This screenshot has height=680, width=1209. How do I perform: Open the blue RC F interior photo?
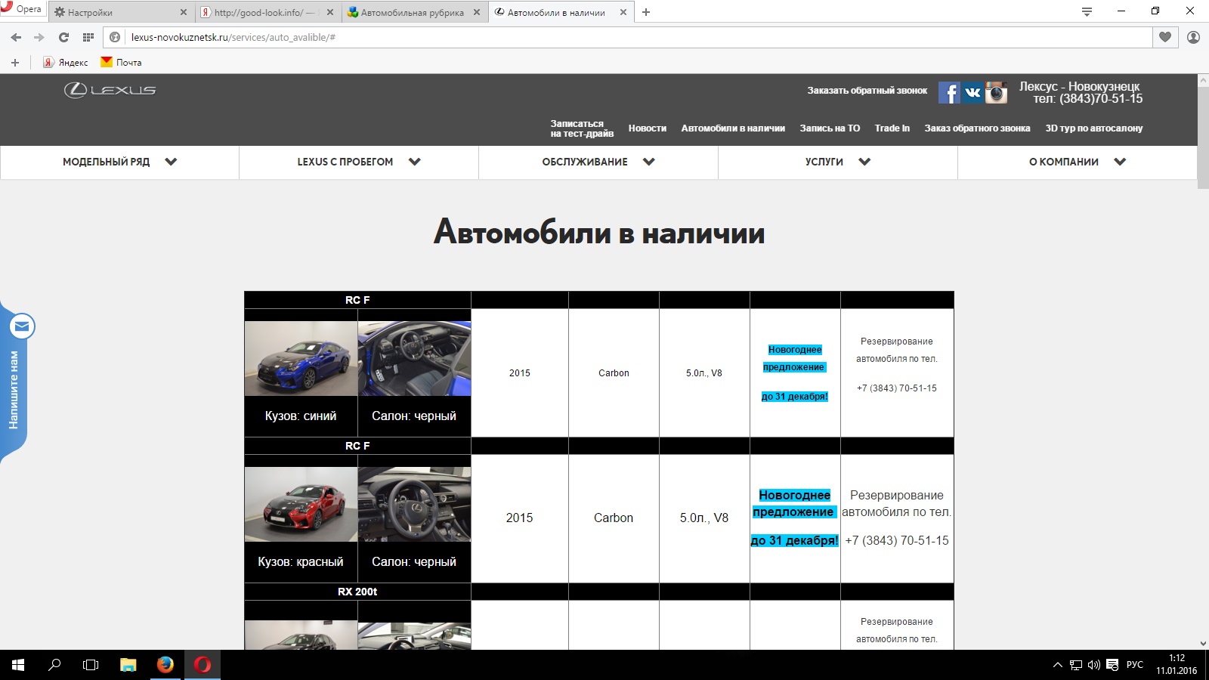tap(414, 359)
